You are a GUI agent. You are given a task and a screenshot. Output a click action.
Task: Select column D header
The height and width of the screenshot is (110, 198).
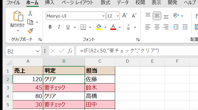(127, 61)
